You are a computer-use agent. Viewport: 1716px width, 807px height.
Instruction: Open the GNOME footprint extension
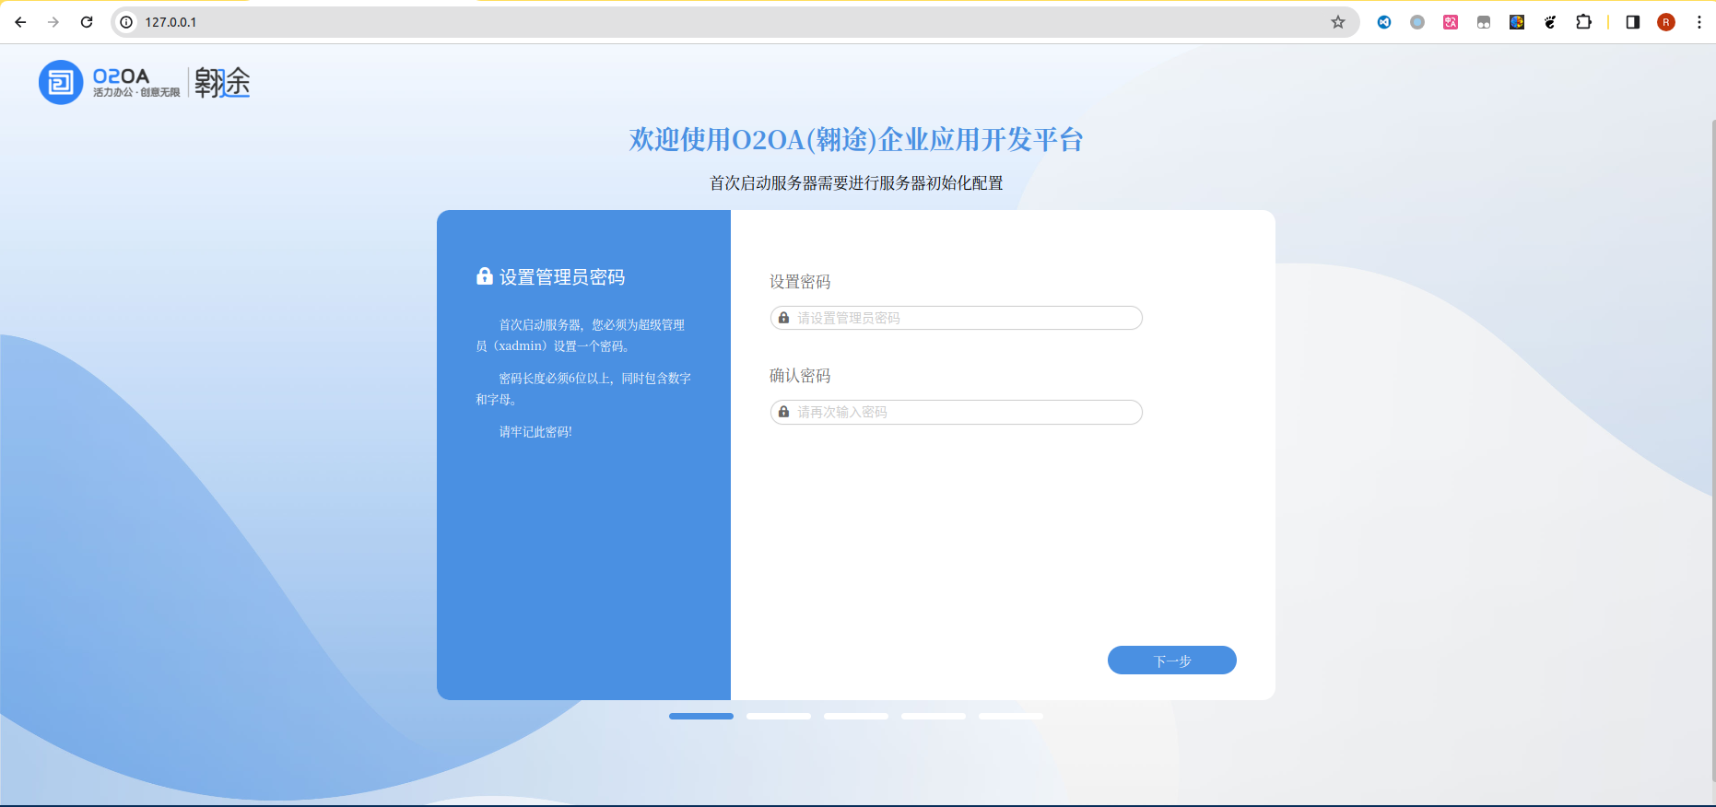pos(1550,22)
